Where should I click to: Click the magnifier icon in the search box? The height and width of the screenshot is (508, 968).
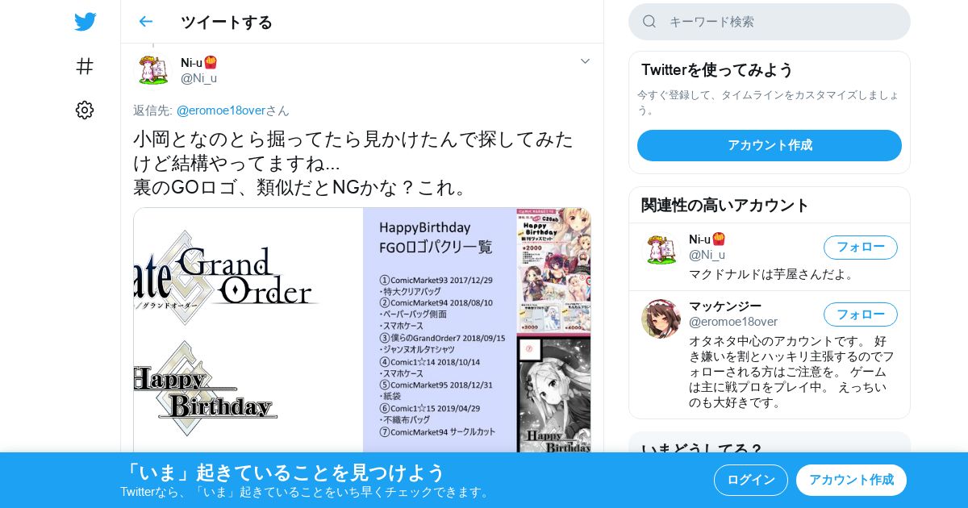[649, 22]
